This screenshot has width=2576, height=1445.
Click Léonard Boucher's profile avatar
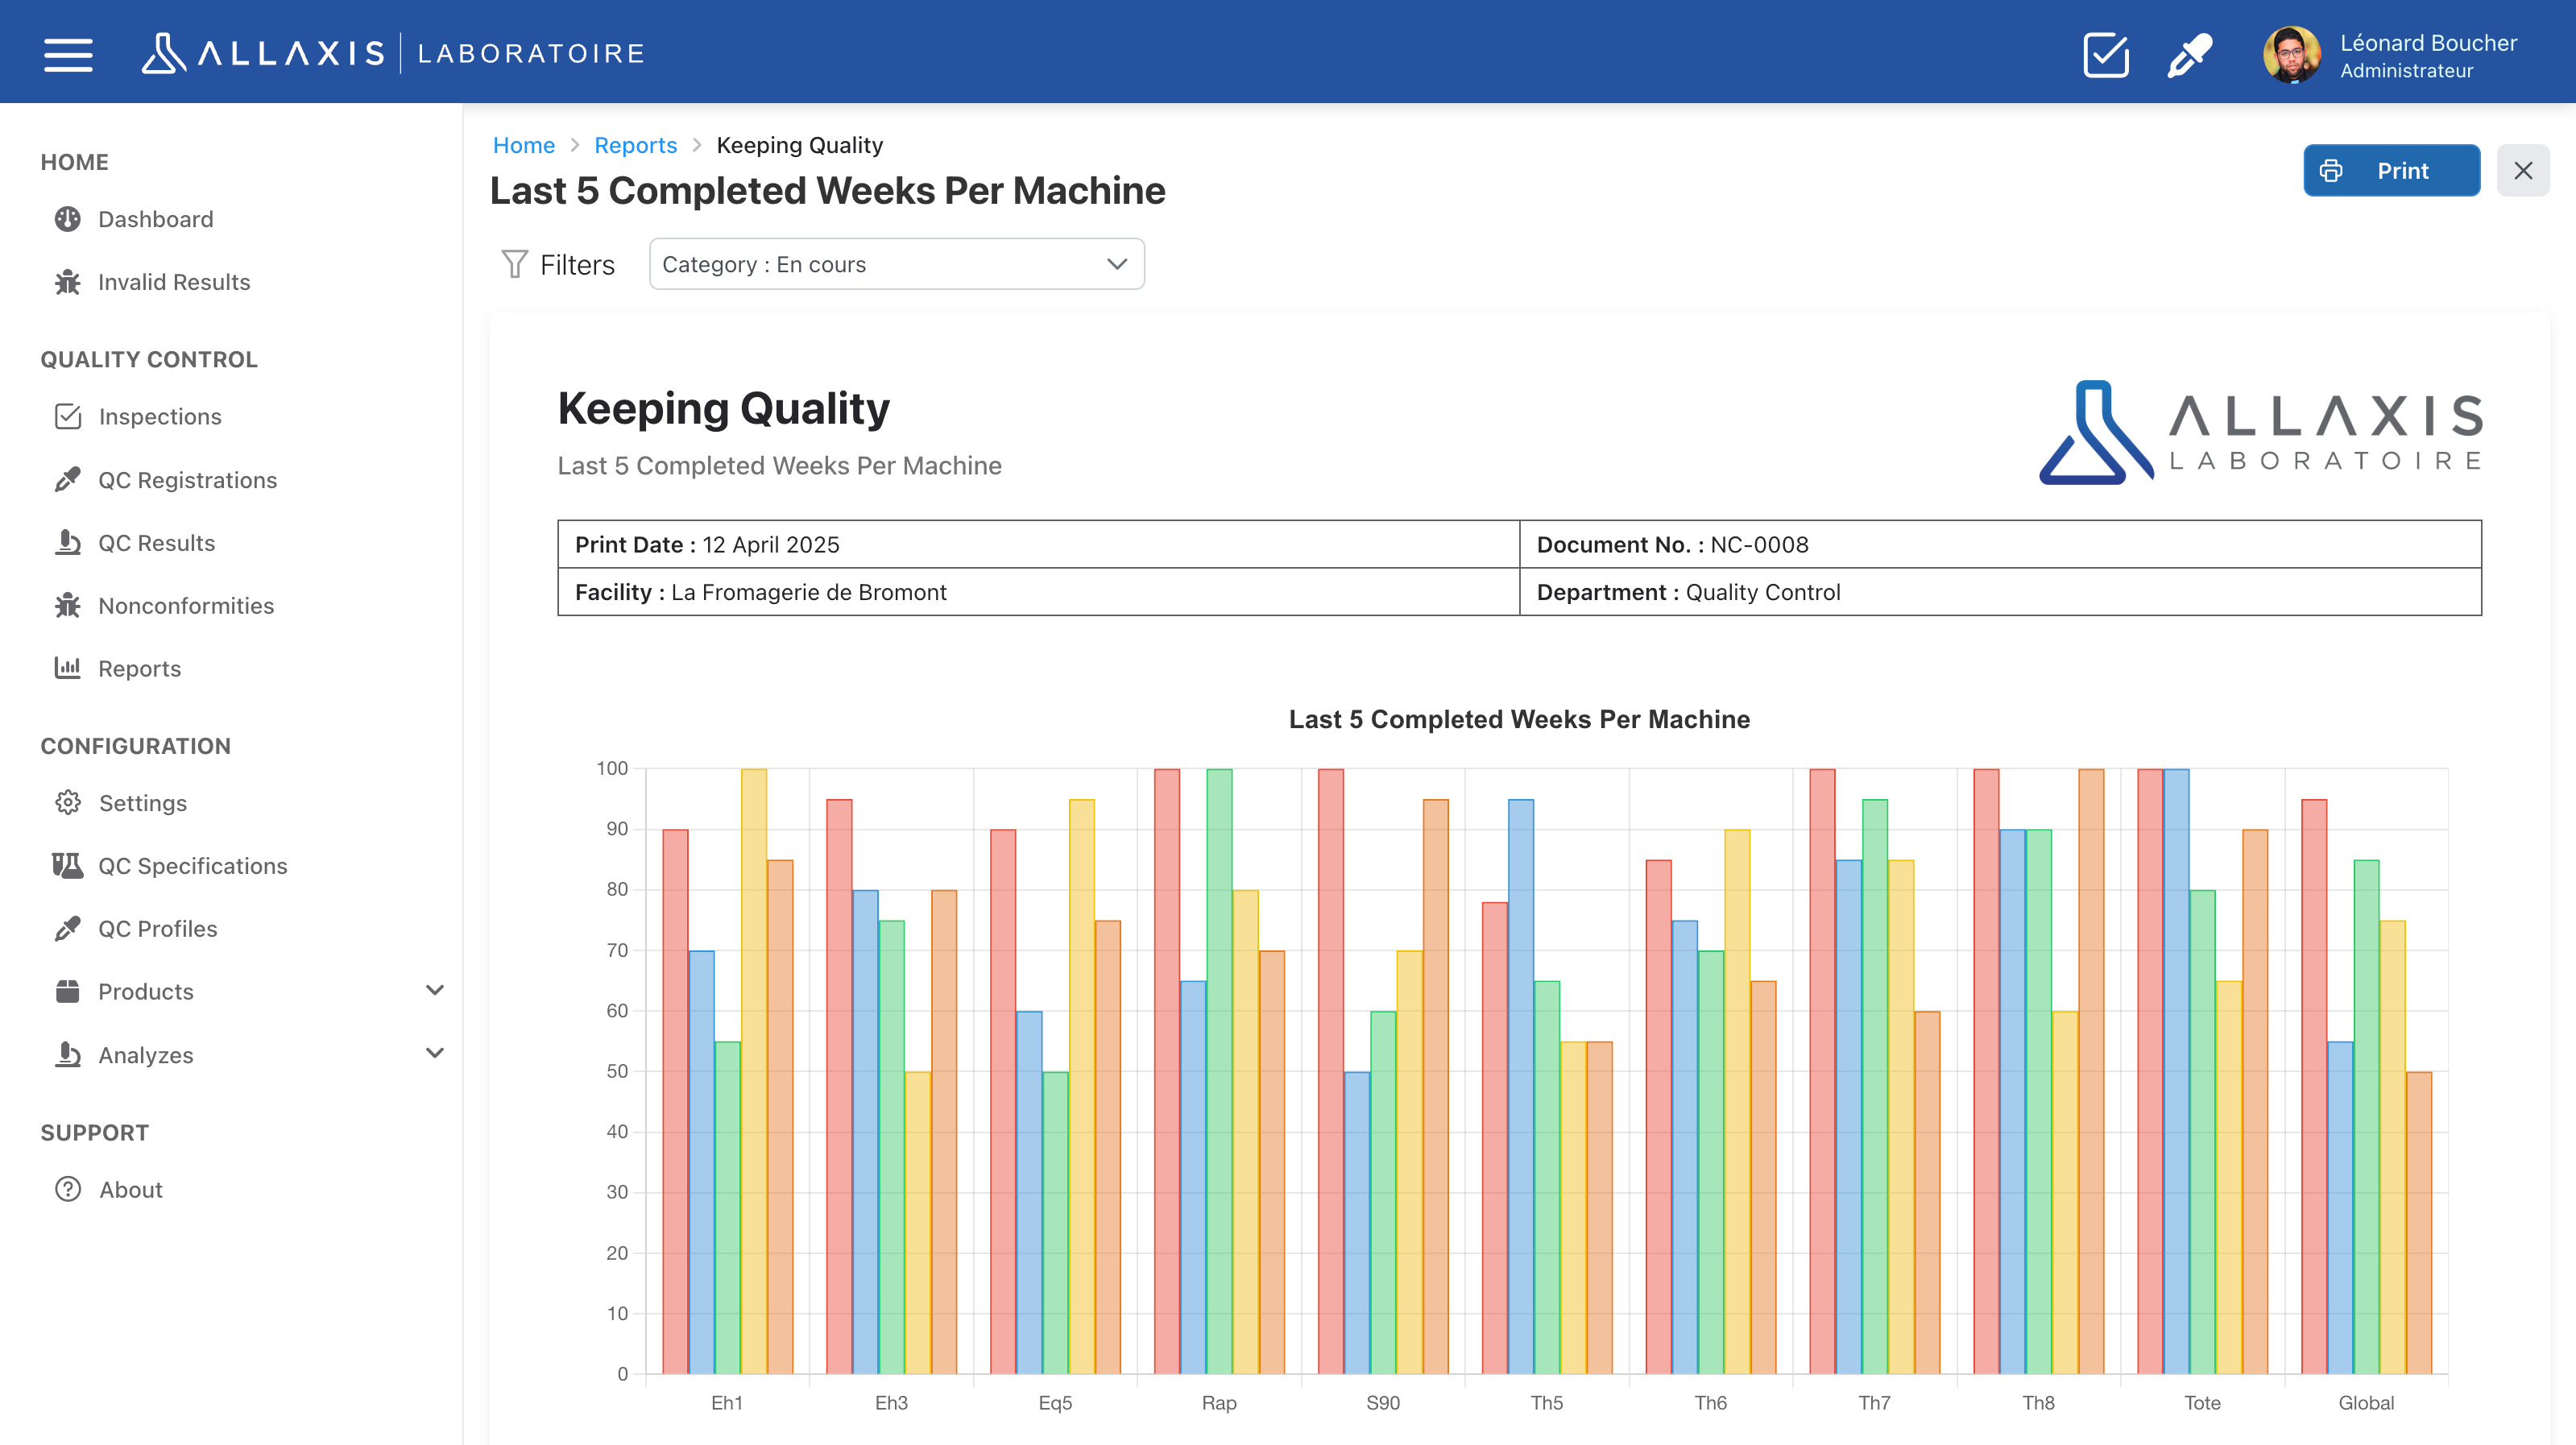(2291, 54)
